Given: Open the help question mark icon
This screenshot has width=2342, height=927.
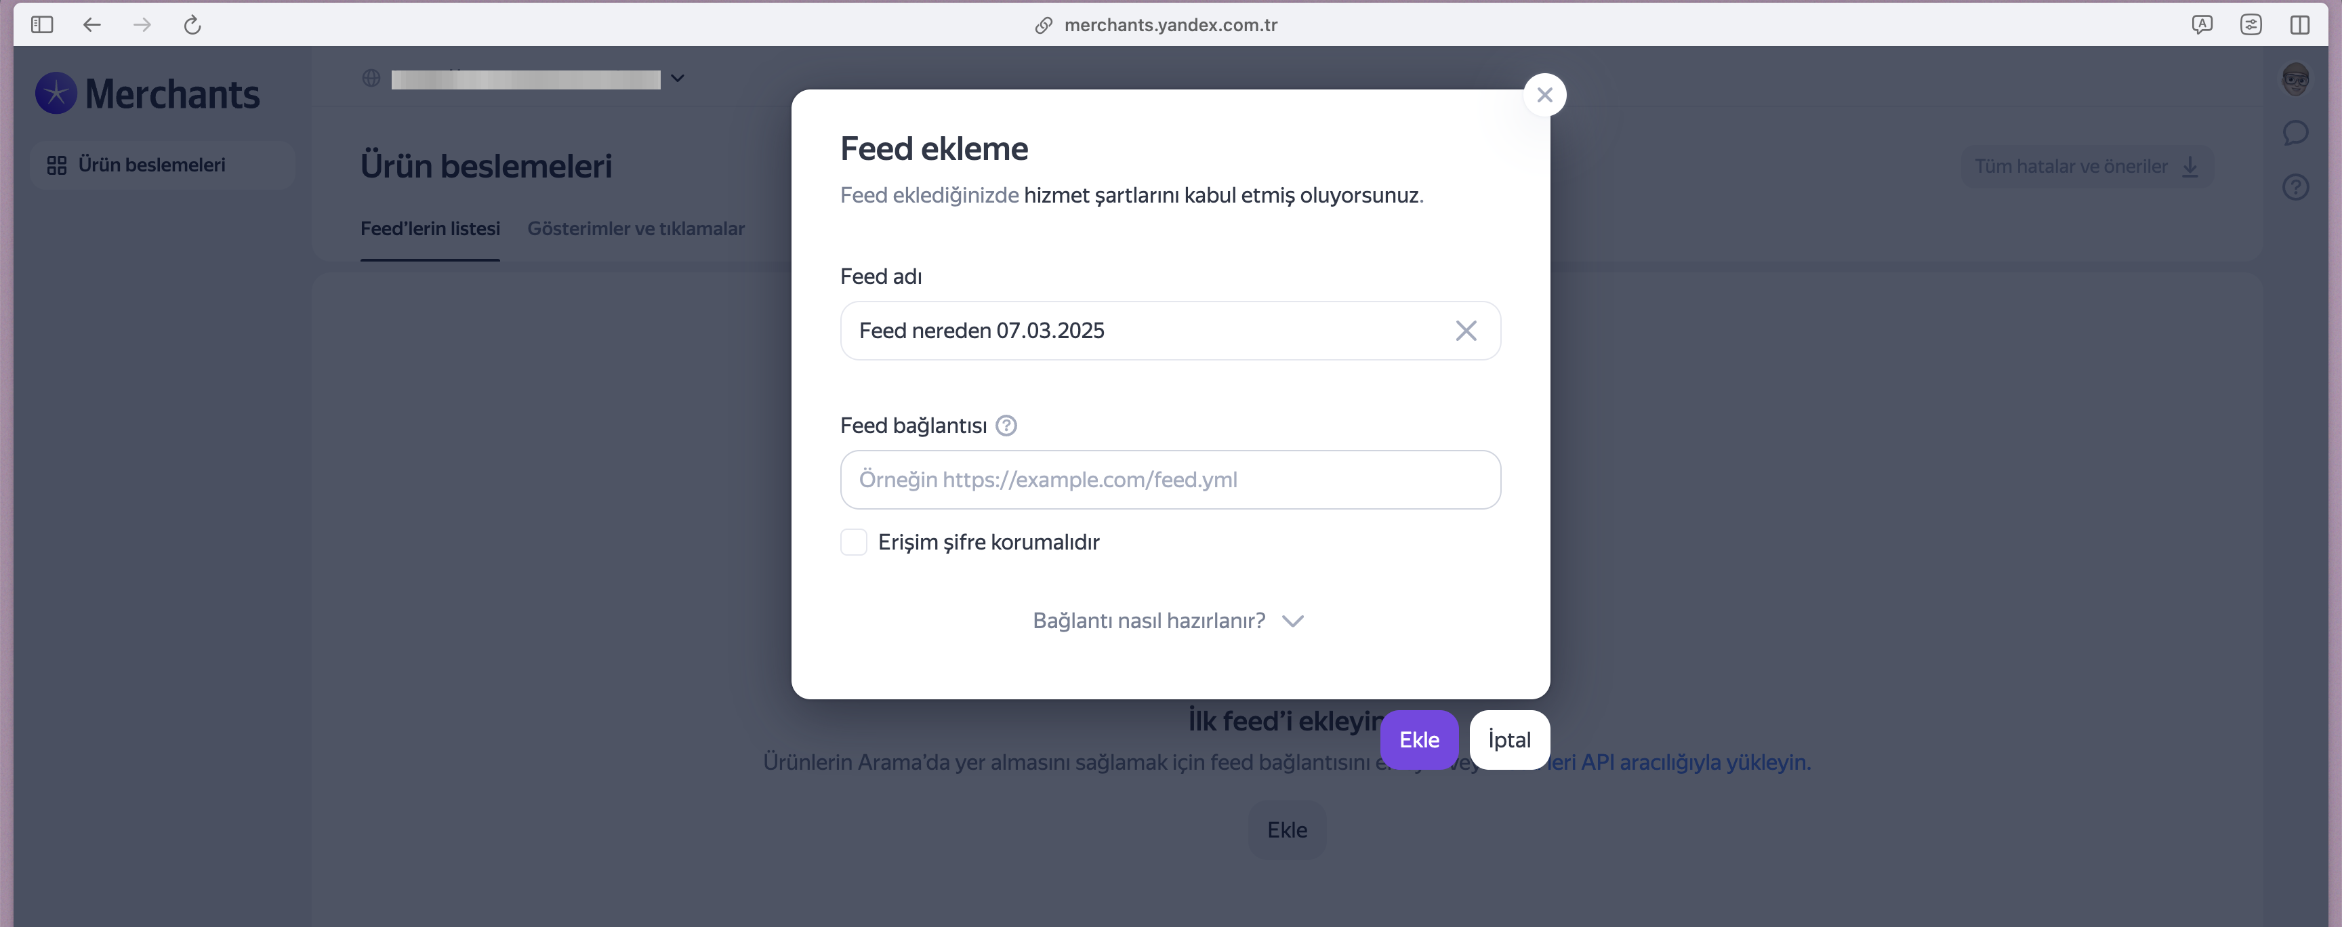Looking at the screenshot, I should pyautogui.click(x=2295, y=187).
